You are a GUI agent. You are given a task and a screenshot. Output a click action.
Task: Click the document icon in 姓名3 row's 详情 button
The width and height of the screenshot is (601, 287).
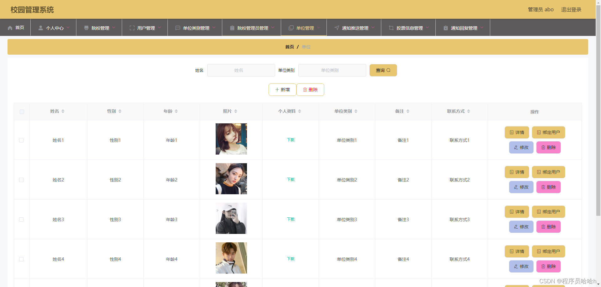pyautogui.click(x=511, y=212)
